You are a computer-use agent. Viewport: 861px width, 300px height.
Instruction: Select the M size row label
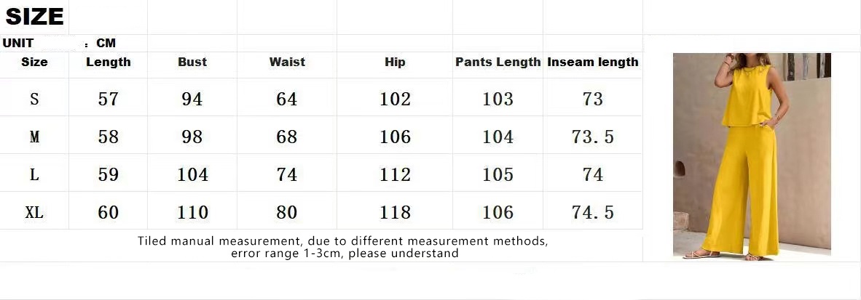tap(34, 137)
